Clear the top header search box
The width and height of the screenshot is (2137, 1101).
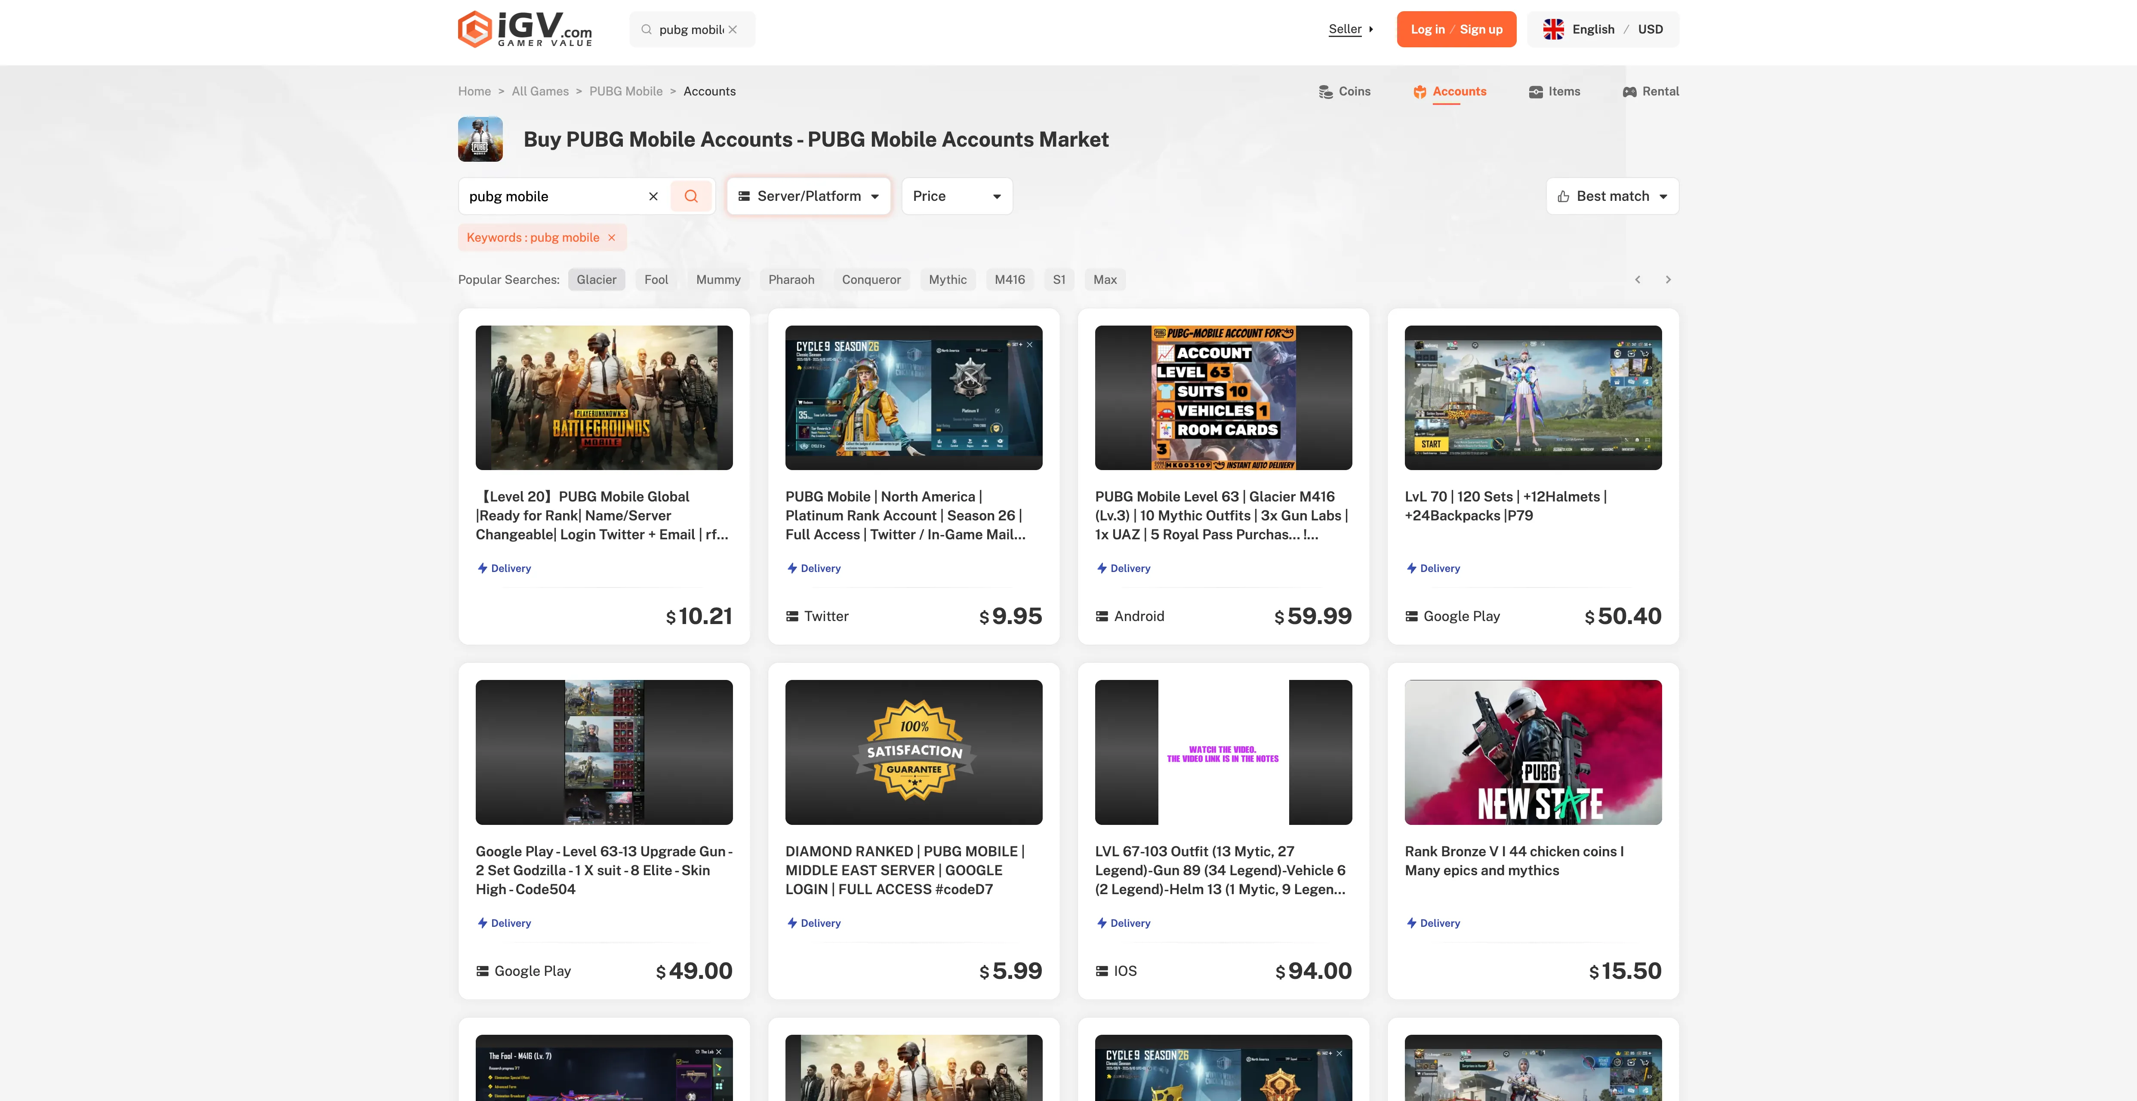point(733,30)
